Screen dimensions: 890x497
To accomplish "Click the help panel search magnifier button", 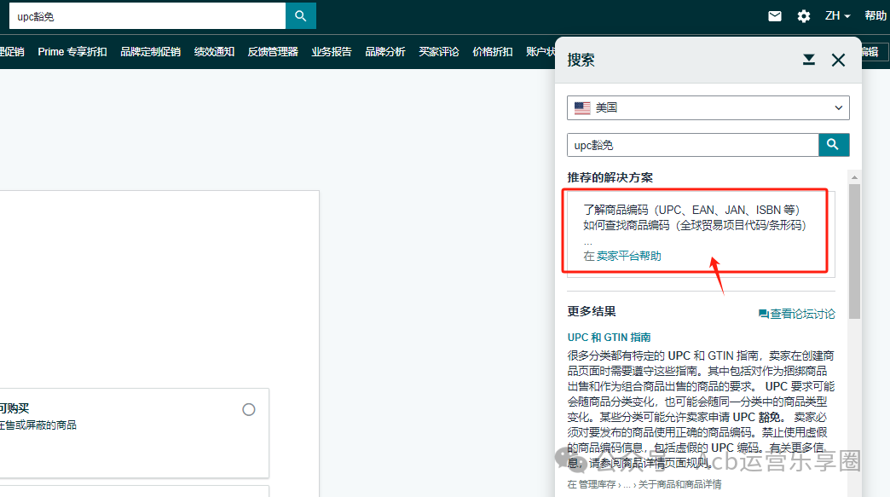I will pos(833,145).
